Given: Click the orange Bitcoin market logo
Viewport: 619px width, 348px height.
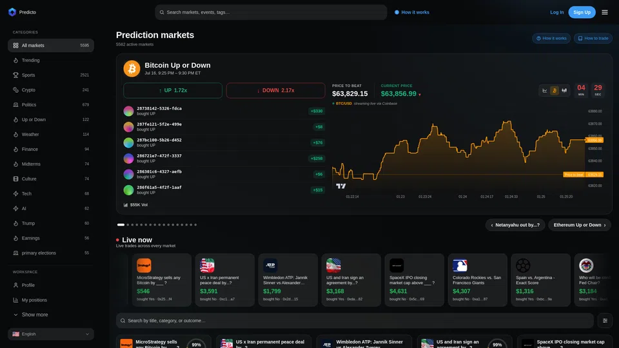Looking at the screenshot, I should coord(132,69).
